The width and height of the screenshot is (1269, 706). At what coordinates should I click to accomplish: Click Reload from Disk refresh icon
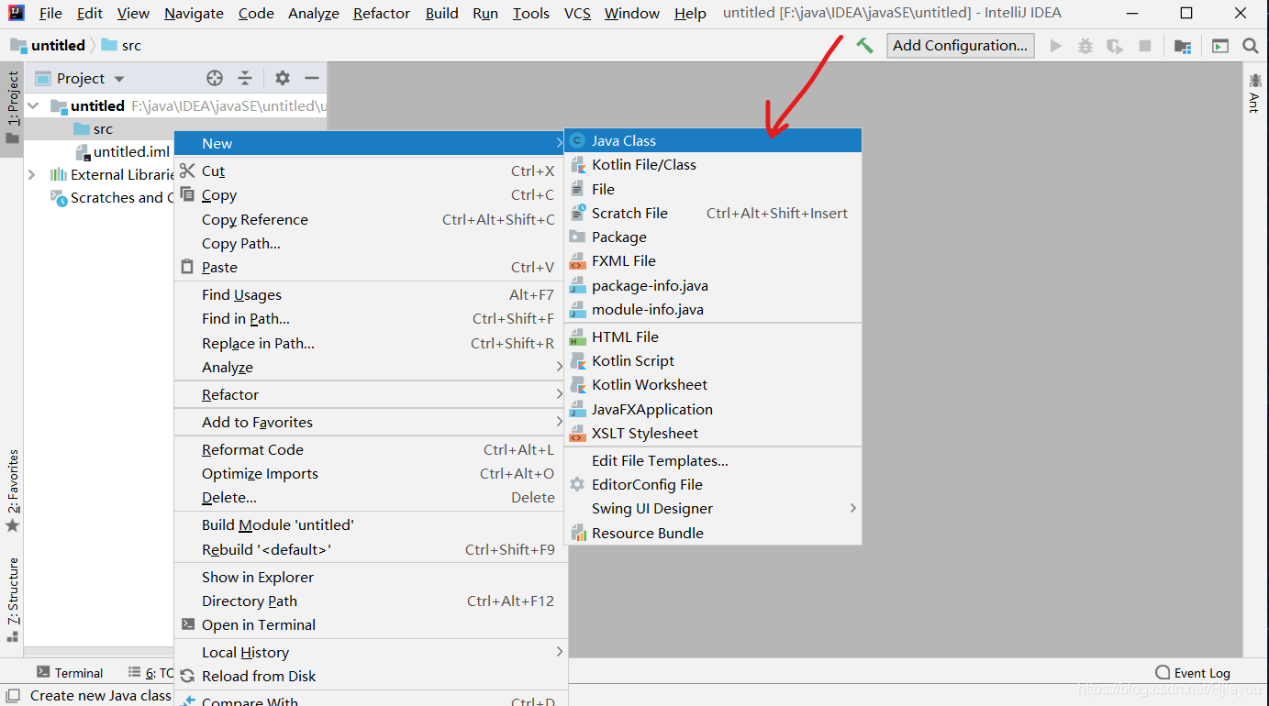pos(187,676)
